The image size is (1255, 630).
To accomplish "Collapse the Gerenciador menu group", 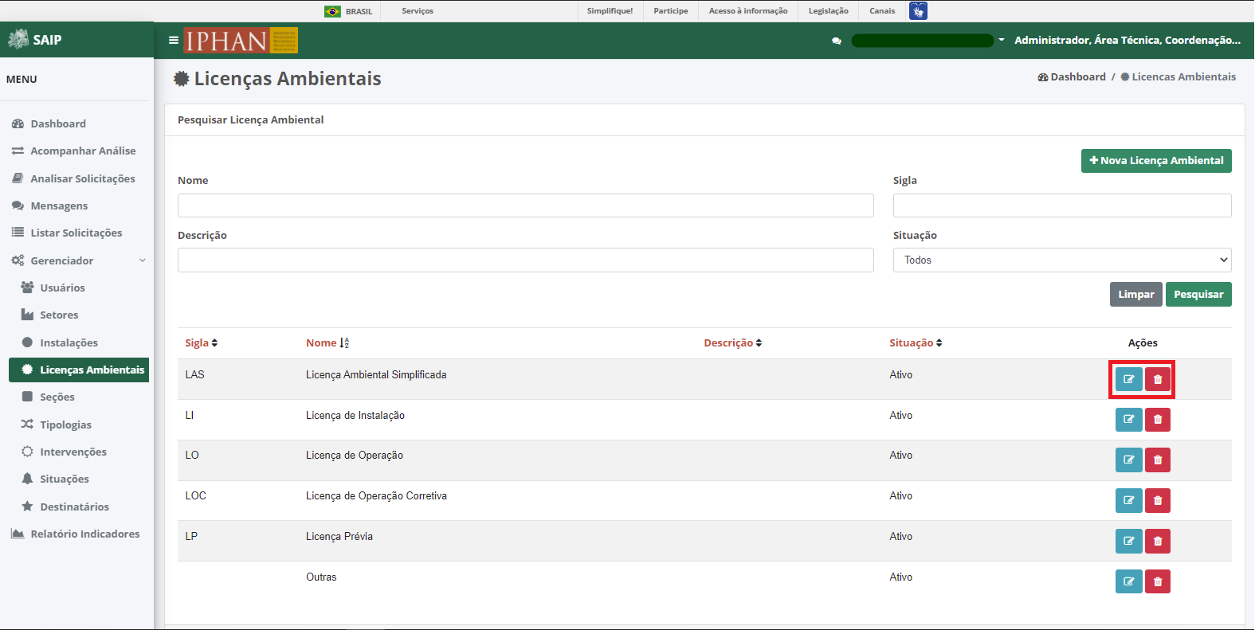I will 78,260.
